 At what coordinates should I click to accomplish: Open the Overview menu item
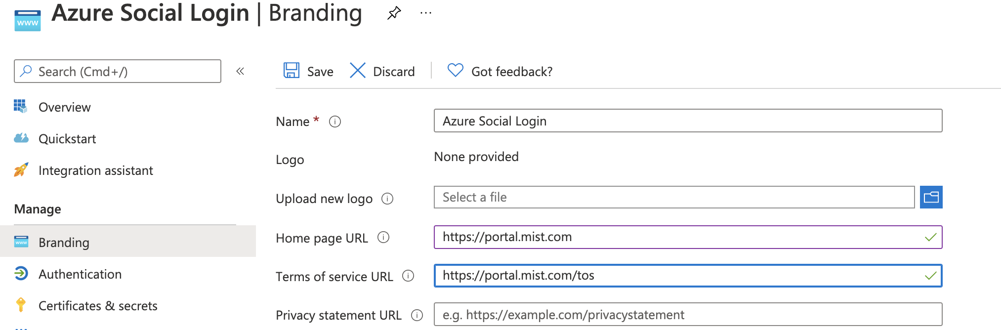pyautogui.click(x=64, y=107)
